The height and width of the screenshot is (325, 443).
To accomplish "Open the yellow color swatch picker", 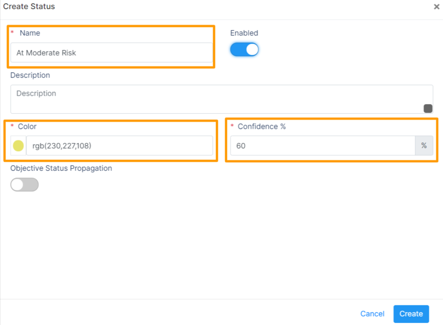I will (x=18, y=146).
